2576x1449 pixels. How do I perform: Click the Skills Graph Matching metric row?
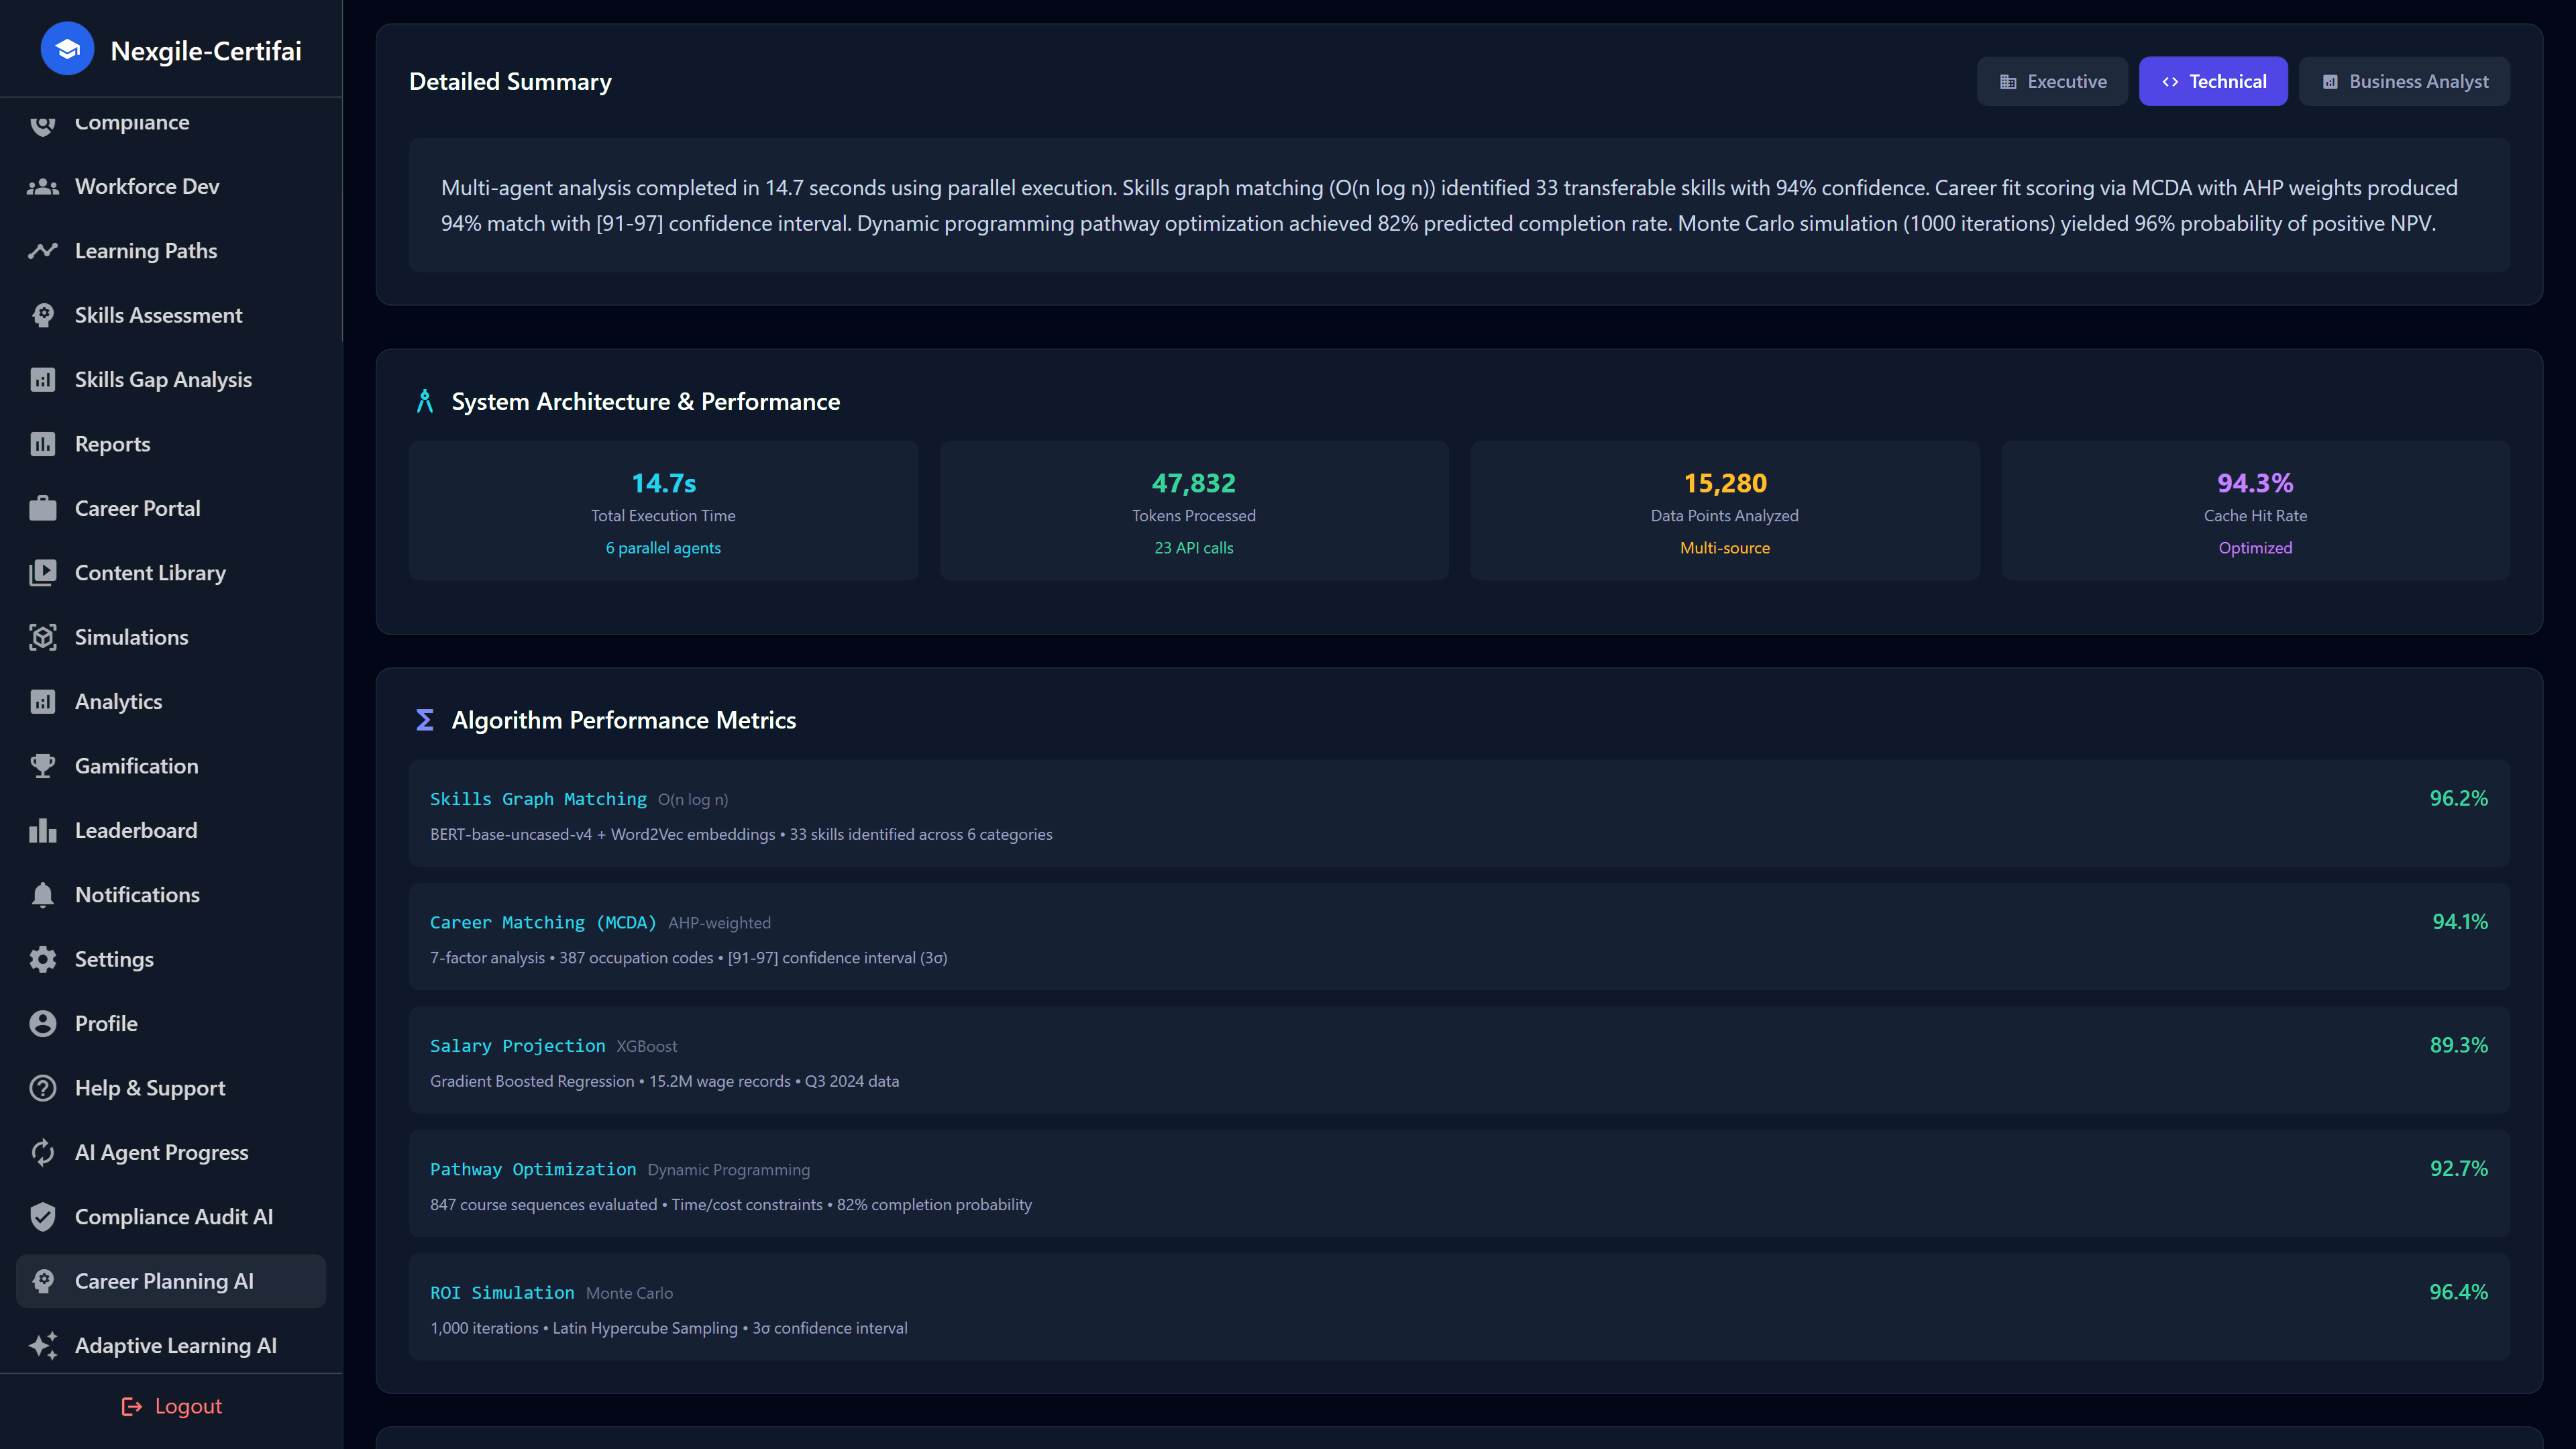(x=1458, y=814)
